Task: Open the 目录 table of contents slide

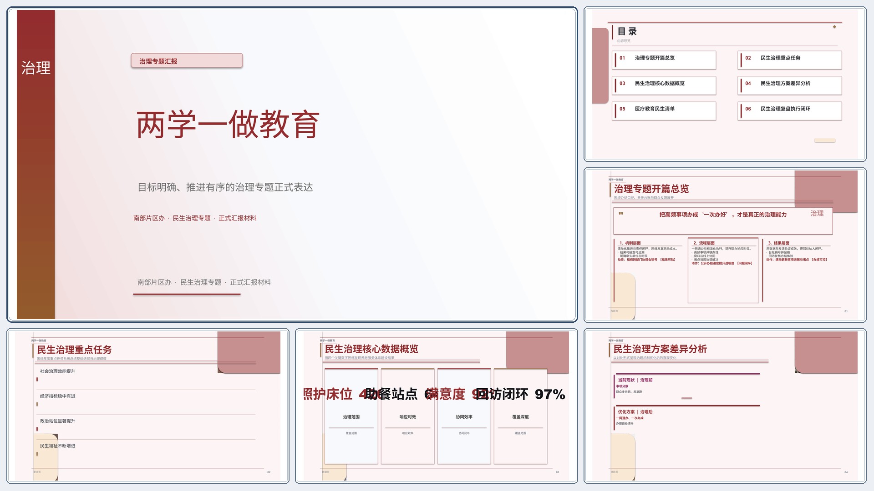Action: (725, 84)
